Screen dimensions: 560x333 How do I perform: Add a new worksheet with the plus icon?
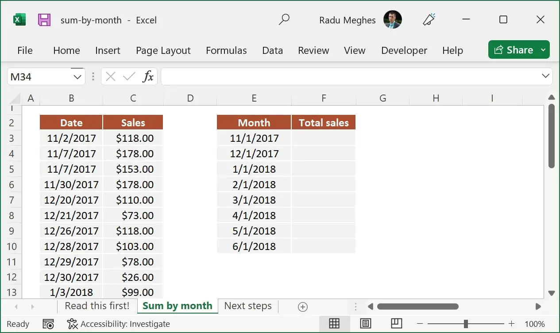tap(303, 306)
